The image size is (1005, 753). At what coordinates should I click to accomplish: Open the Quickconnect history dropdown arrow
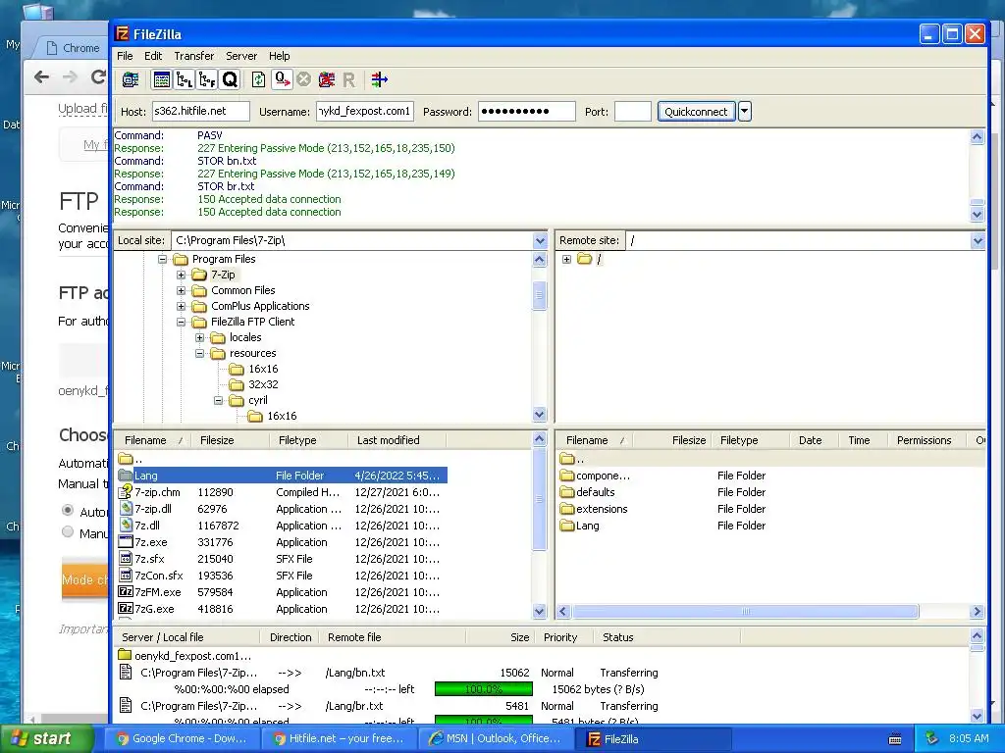point(744,111)
